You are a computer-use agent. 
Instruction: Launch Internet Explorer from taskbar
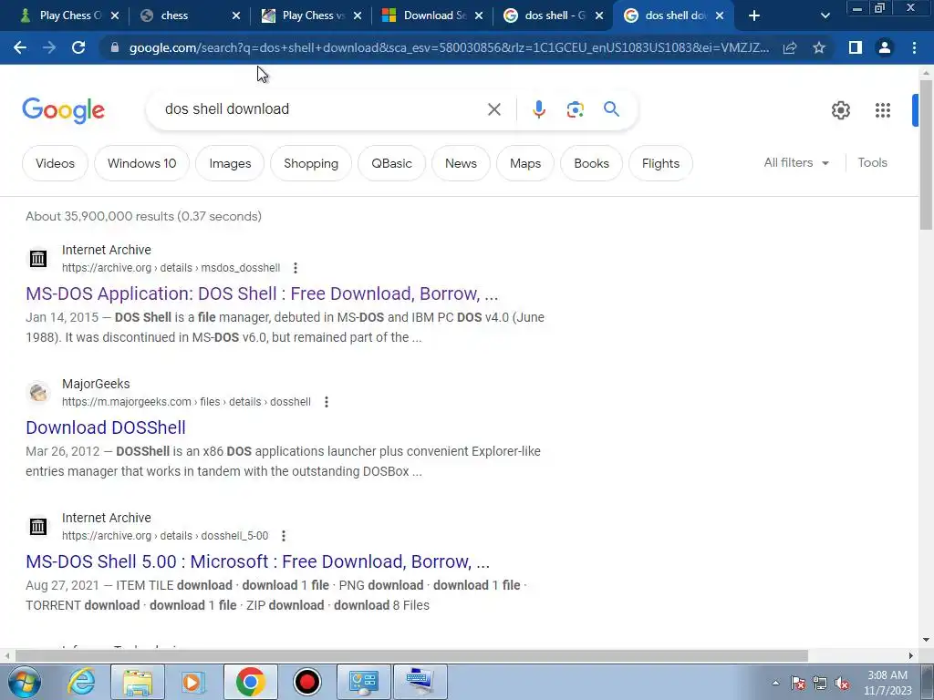82,682
